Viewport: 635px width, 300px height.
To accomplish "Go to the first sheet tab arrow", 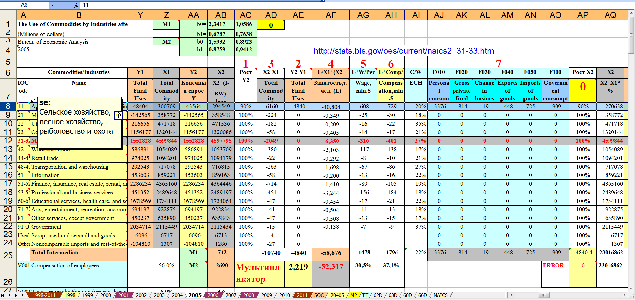I will tap(3, 295).
